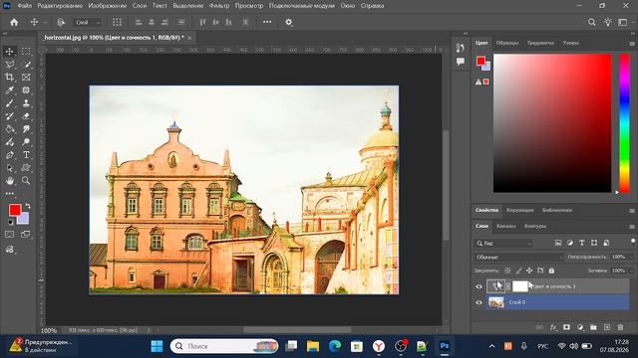638x358 pixels.
Task: Pick a color in the red color field
Action: tap(552, 123)
